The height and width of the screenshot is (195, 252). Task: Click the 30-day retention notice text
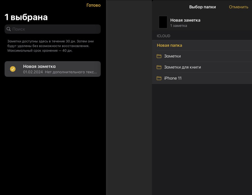50,46
